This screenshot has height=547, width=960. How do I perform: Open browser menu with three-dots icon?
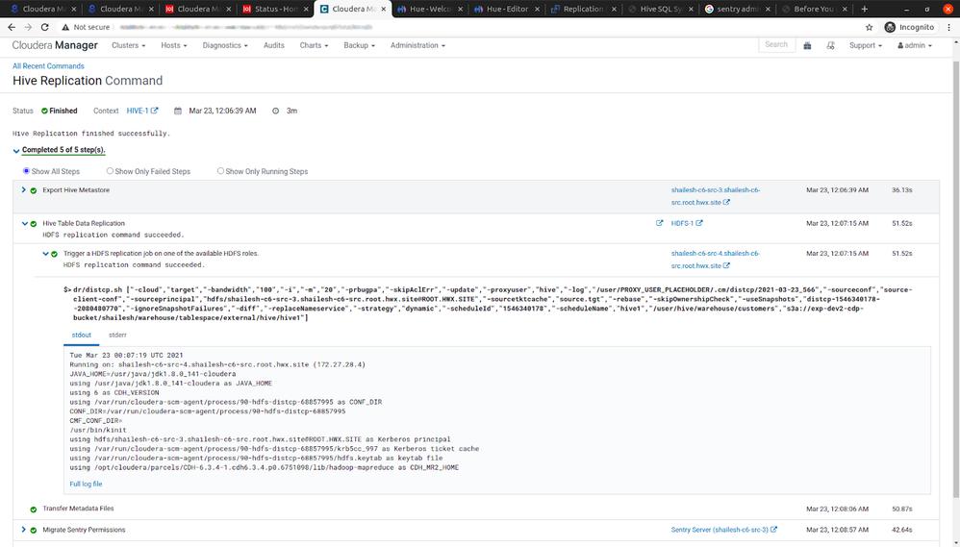point(949,27)
